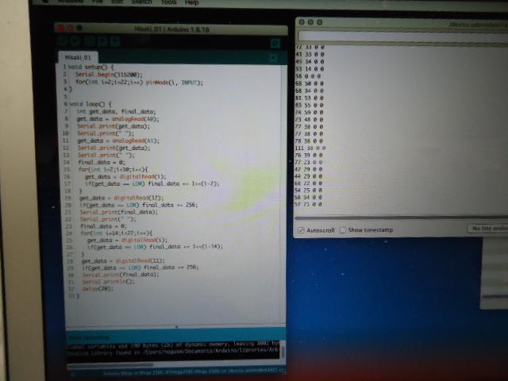This screenshot has width=508, height=381.
Task: Click the 'int get_data, final_data;' line
Action: tap(117, 111)
